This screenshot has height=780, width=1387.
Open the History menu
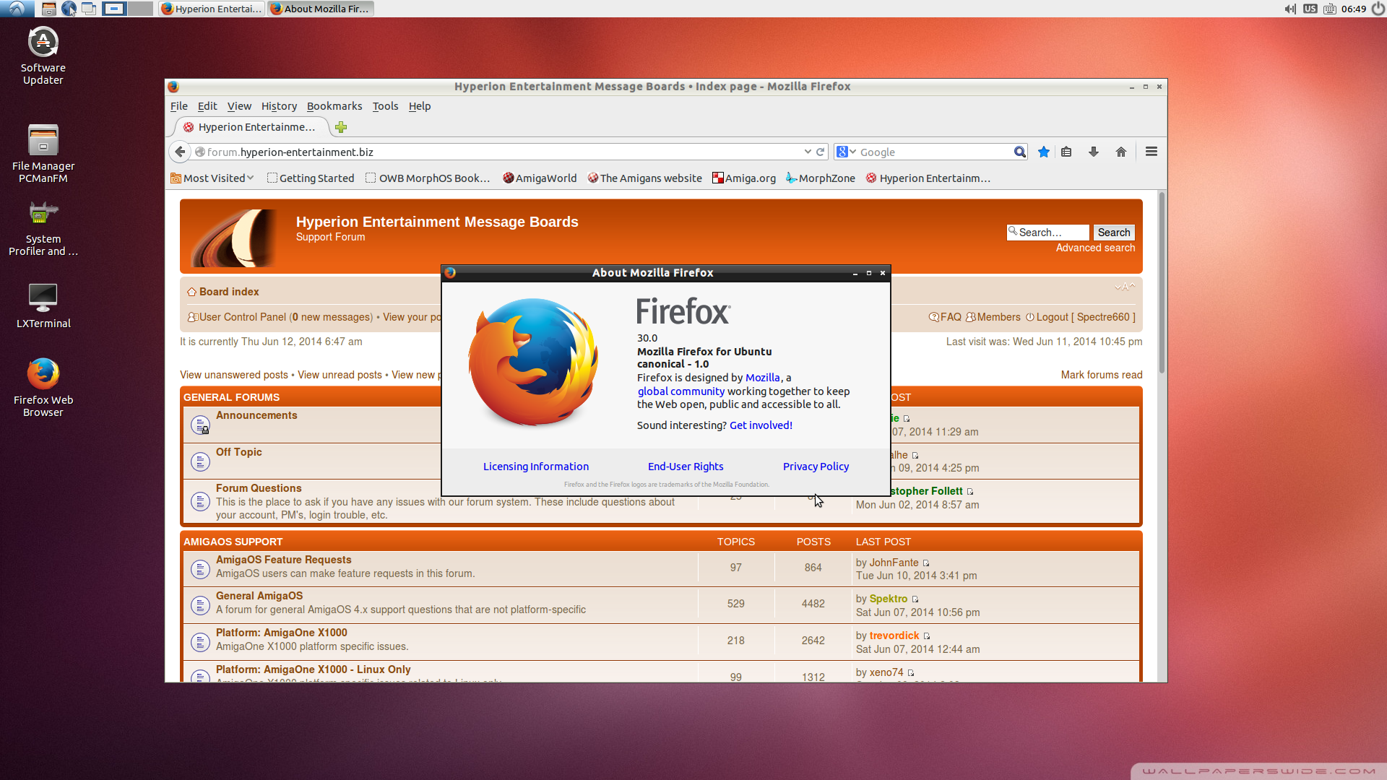click(279, 106)
